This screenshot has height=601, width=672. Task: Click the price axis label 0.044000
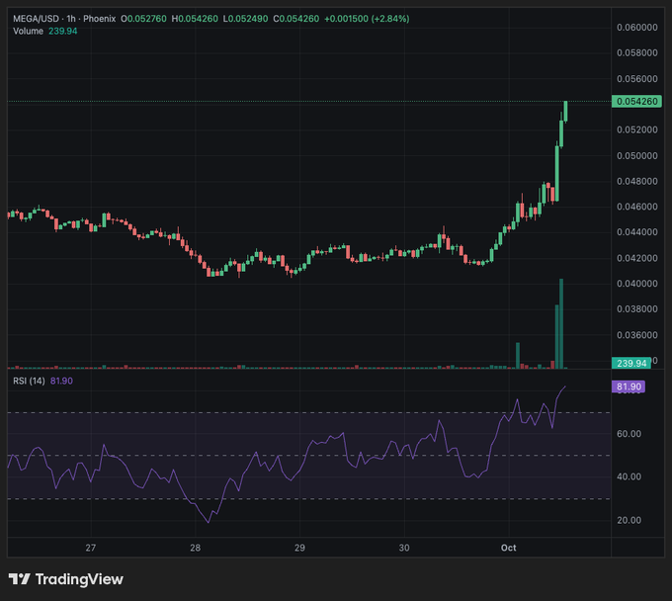point(636,232)
